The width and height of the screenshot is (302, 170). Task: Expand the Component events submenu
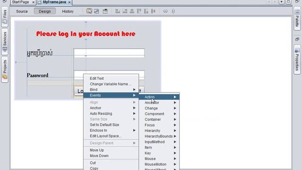(x=159, y=114)
